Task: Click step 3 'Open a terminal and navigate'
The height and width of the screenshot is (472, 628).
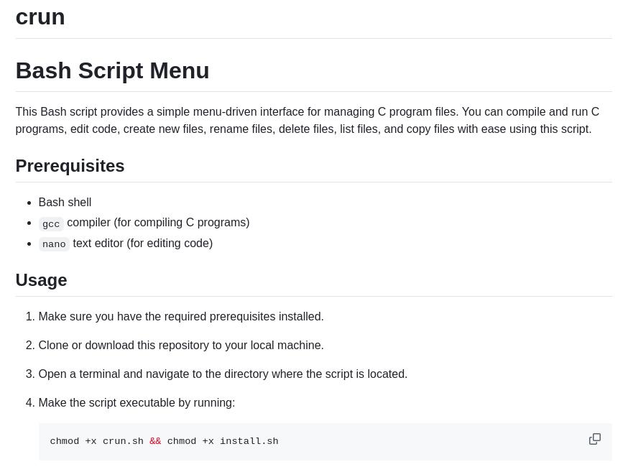Action: [x=223, y=374]
